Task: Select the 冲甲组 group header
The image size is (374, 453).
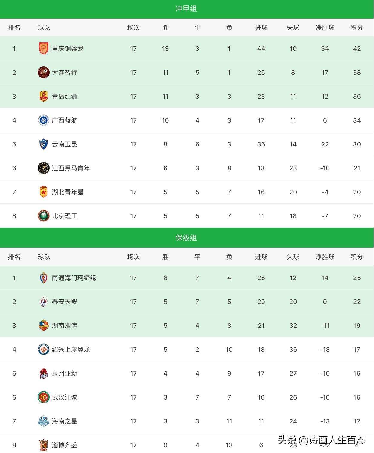Action: tap(186, 9)
